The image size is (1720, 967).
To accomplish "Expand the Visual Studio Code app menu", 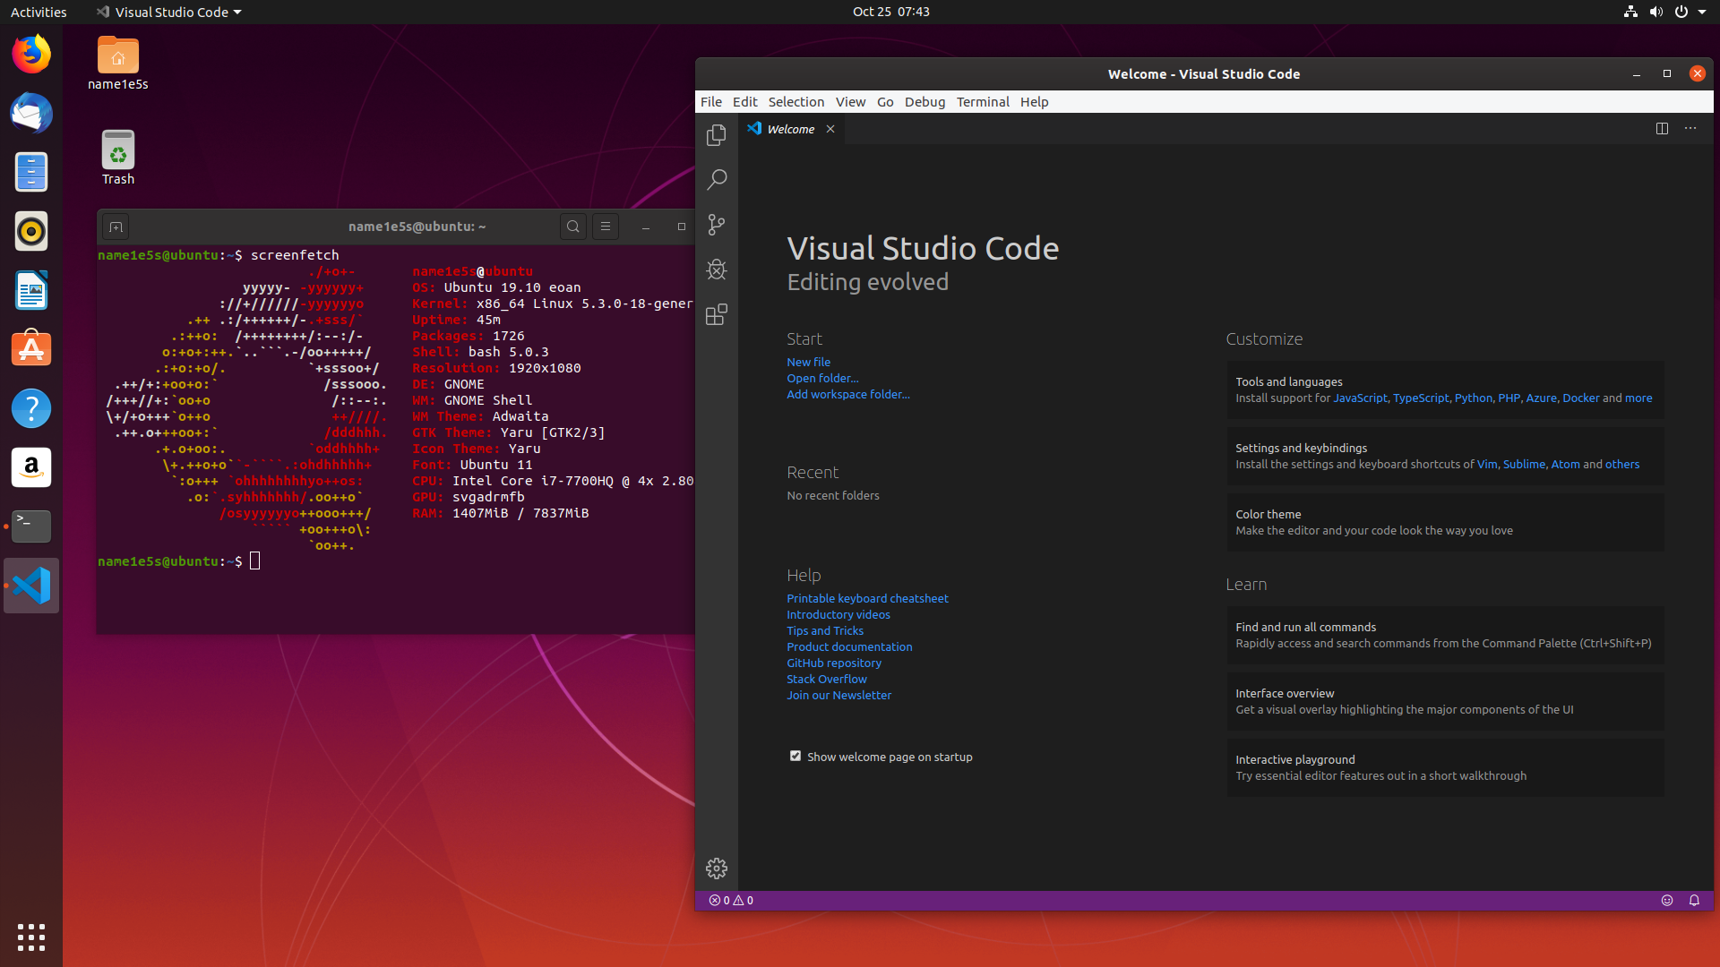I will pos(169,12).
